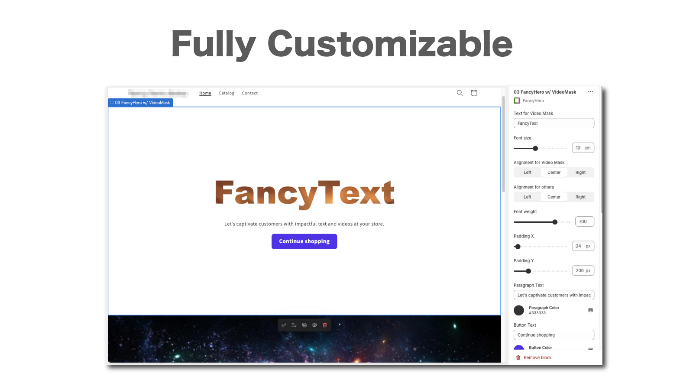This screenshot has width=693, height=390.
Task: Click the FancyHero app icon
Action: (x=517, y=101)
